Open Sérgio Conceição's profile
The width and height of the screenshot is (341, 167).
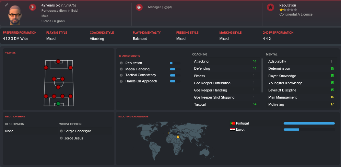tap(78, 131)
